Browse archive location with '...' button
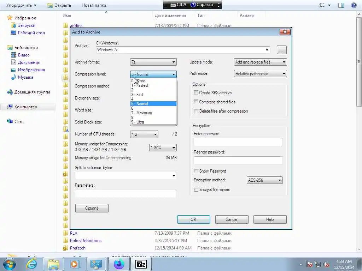This screenshot has width=362, height=271. pos(281,50)
